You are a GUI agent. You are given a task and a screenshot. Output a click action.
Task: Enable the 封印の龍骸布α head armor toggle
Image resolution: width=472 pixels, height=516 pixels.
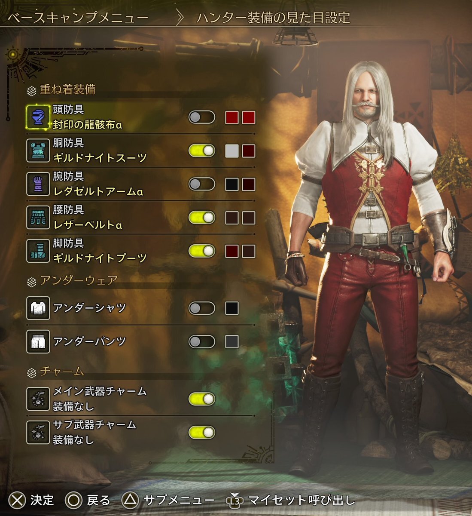(202, 117)
